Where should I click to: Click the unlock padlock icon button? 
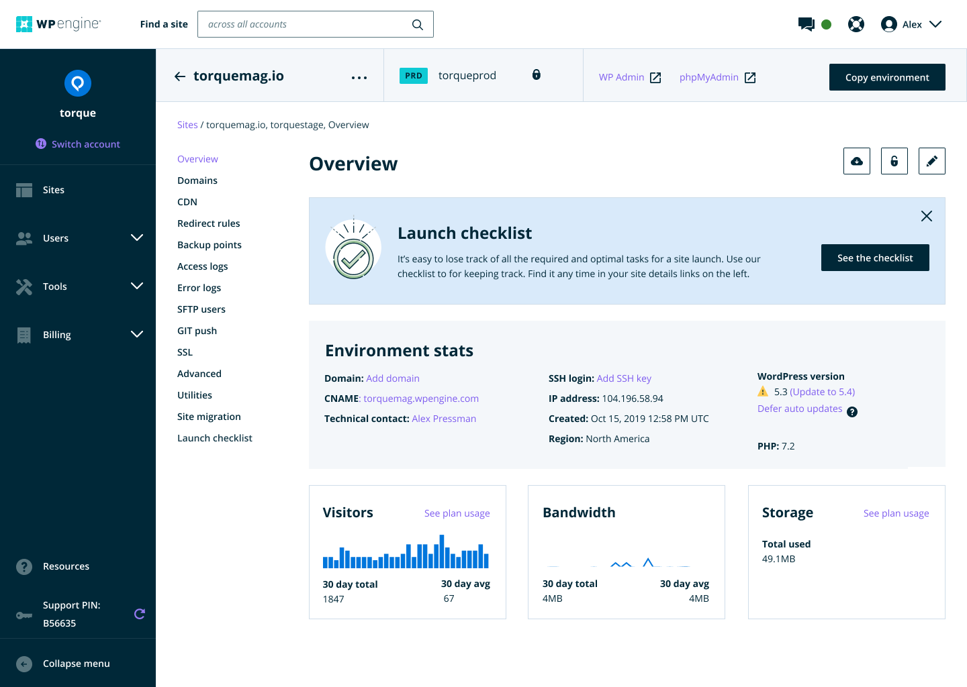point(894,161)
